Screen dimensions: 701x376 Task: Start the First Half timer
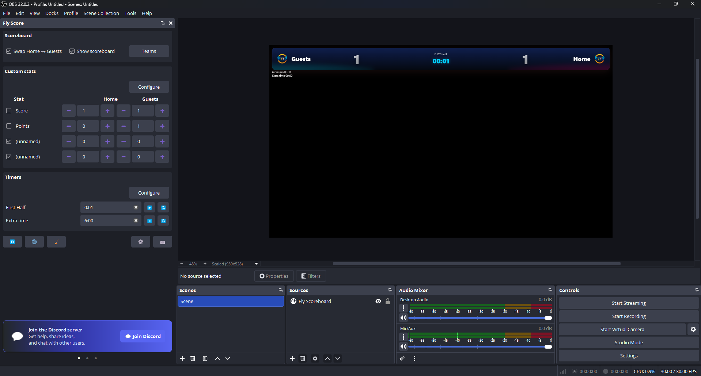(x=149, y=208)
